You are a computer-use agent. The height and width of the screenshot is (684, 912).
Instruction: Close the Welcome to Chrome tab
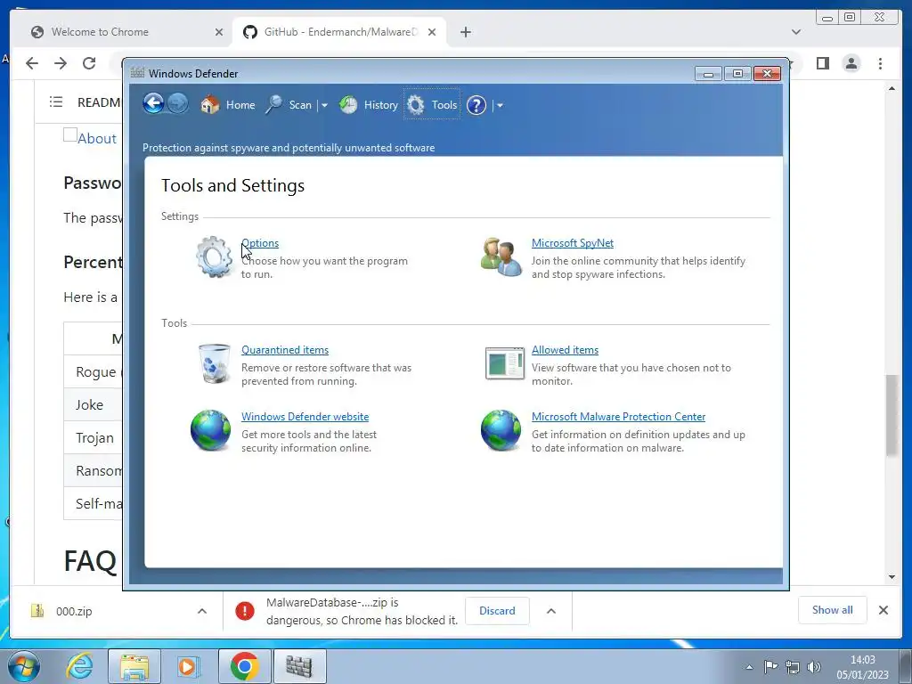click(x=219, y=32)
